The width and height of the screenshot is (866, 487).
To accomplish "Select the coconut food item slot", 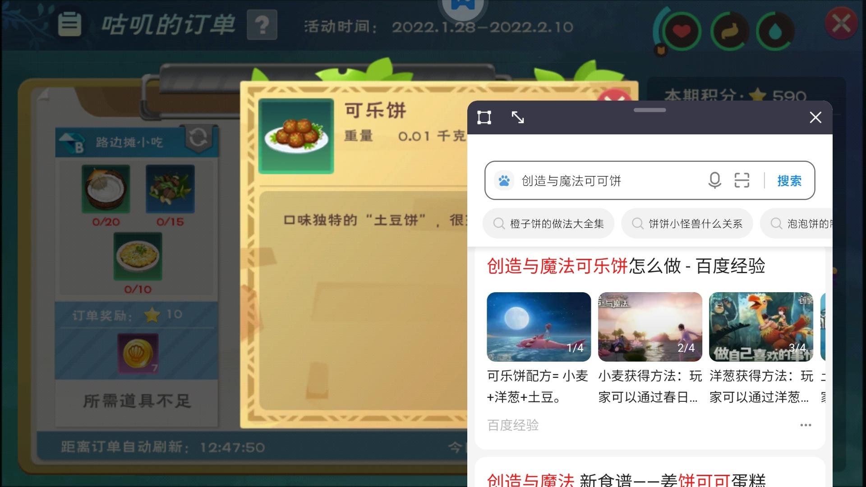I will tap(106, 189).
